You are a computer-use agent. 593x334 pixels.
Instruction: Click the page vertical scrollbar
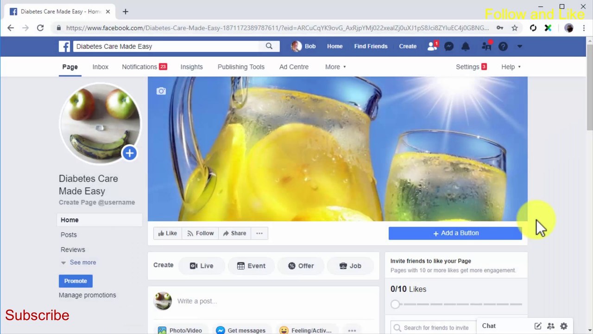point(589,87)
